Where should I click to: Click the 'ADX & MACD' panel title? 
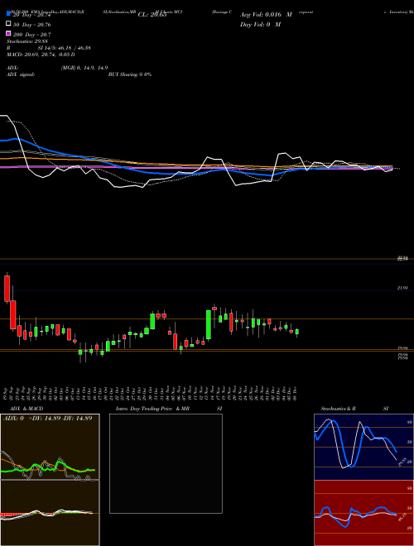26,409
